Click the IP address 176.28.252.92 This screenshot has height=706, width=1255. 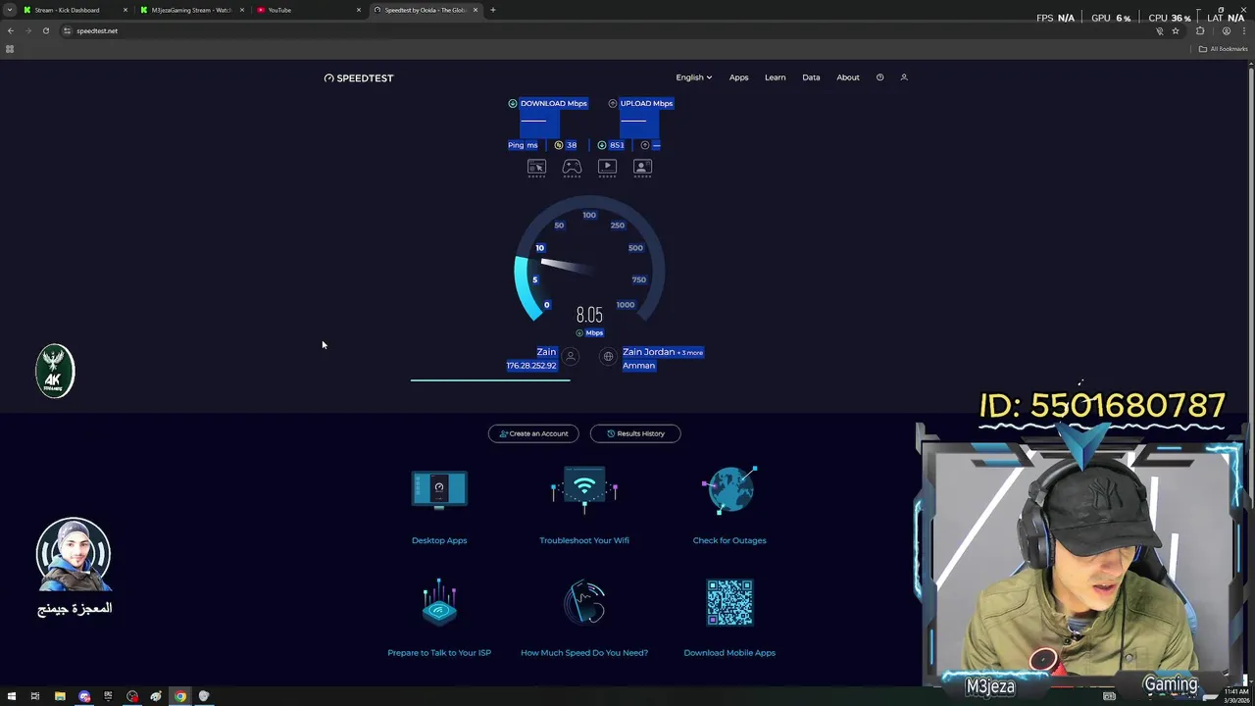[531, 366]
